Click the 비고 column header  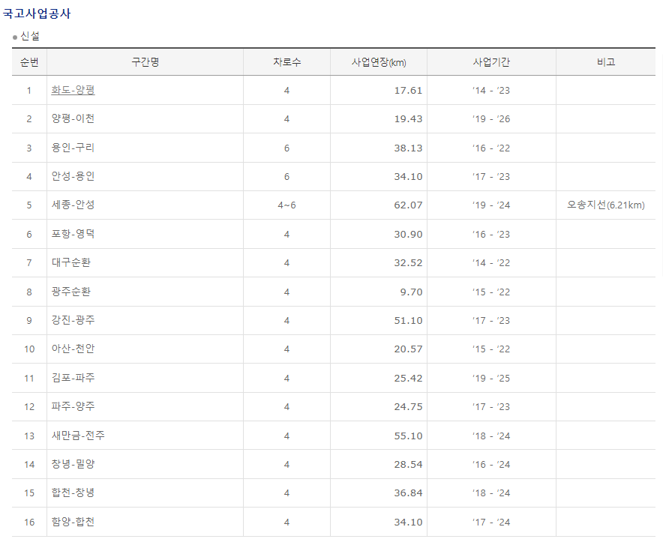606,62
